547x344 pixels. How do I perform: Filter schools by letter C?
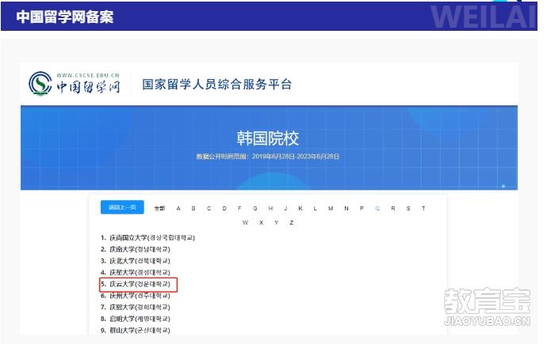click(208, 208)
